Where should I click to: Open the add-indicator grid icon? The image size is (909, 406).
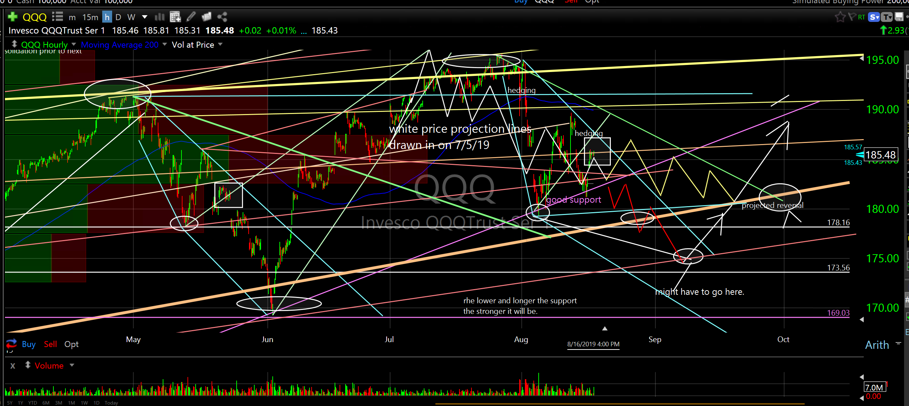click(175, 17)
